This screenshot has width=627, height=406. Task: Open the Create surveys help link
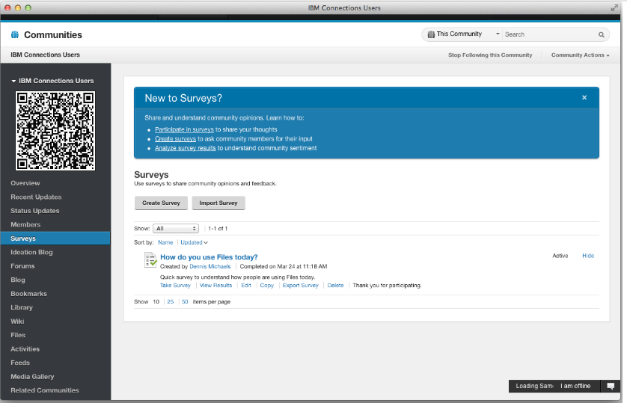click(175, 139)
